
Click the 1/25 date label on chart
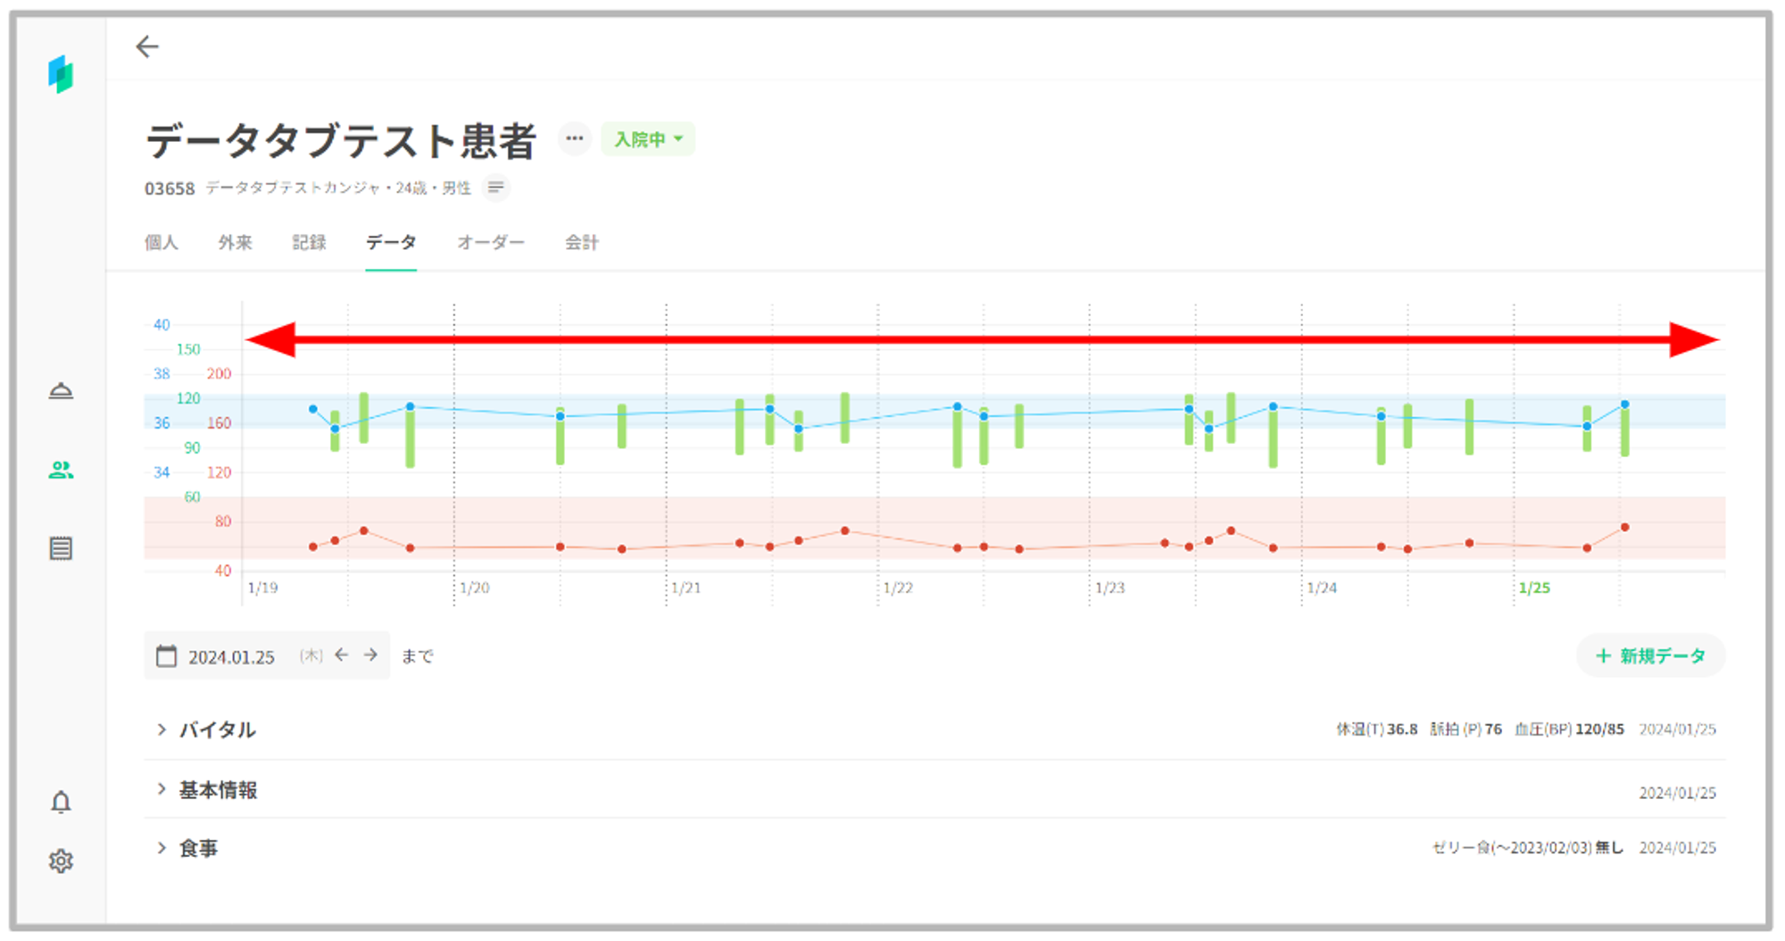(1534, 587)
